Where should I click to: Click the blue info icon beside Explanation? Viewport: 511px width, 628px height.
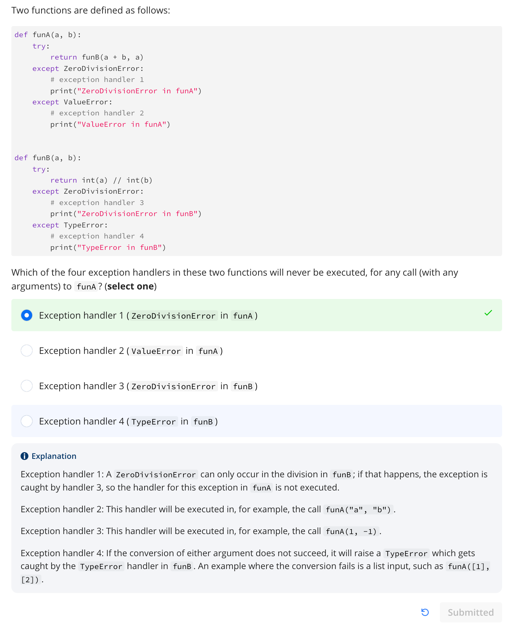(25, 456)
